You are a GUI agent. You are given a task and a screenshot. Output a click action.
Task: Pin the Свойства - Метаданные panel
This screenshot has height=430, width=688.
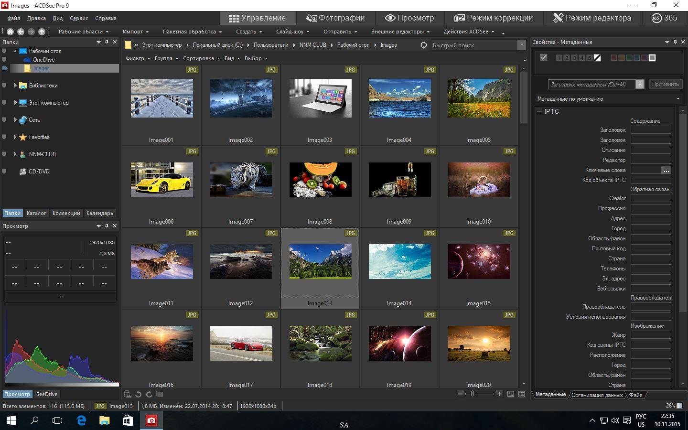tap(675, 42)
